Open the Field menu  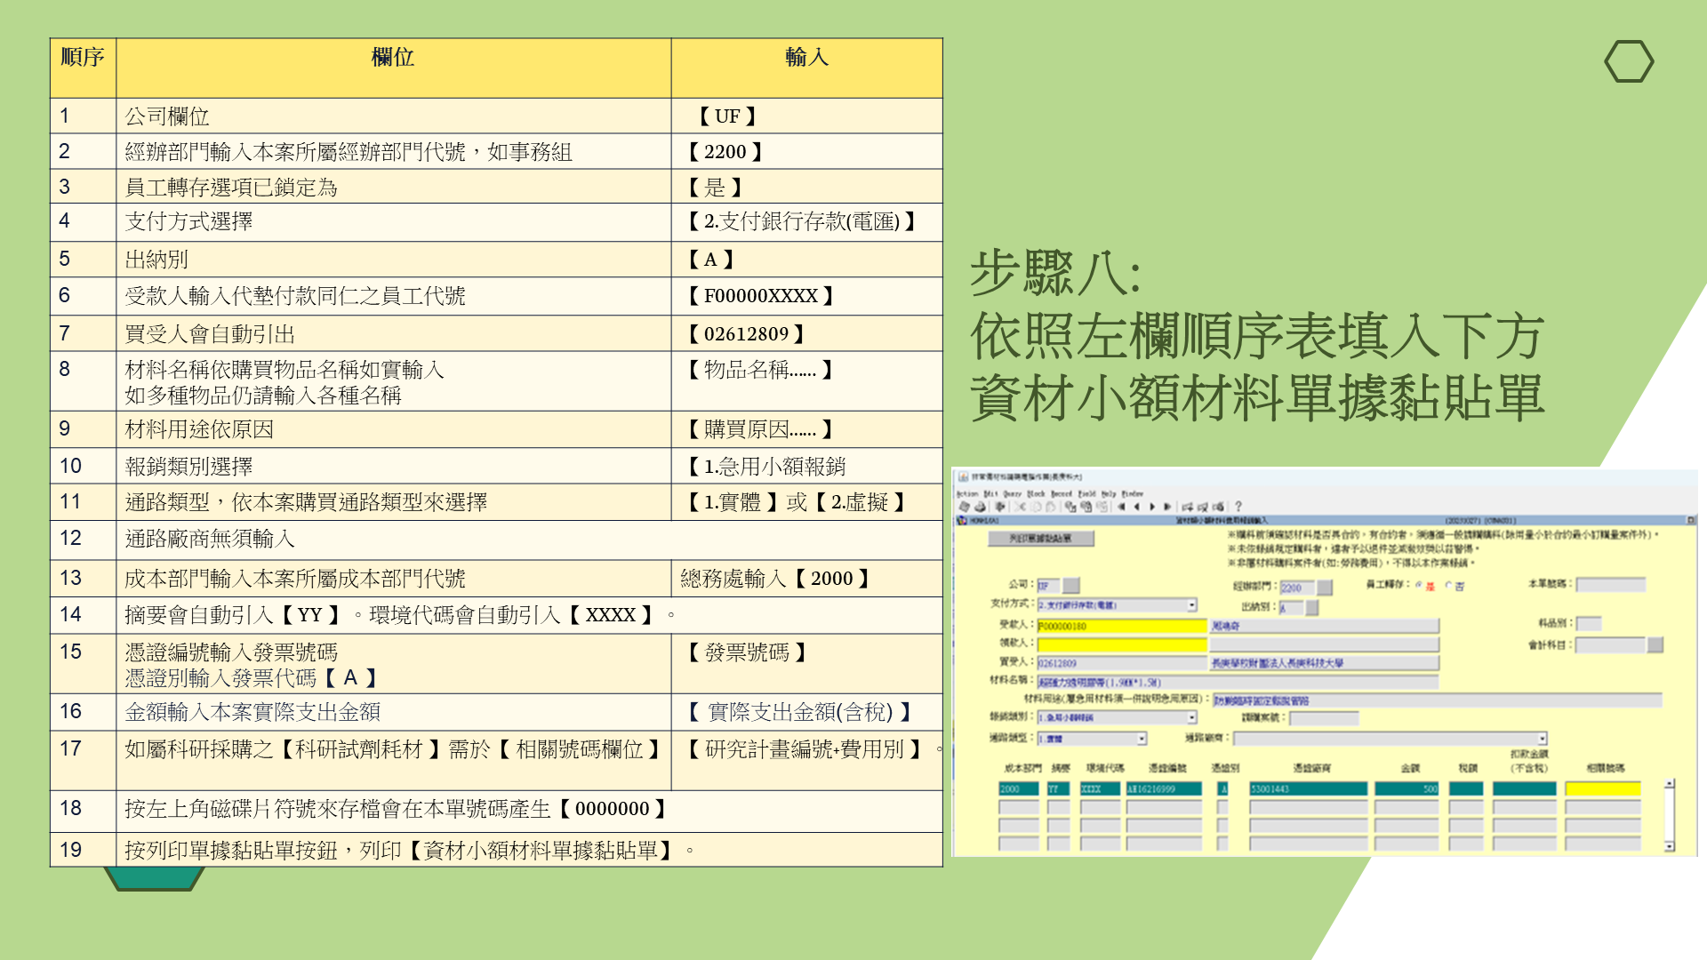pyautogui.click(x=1087, y=494)
